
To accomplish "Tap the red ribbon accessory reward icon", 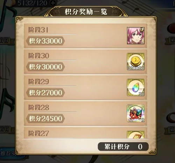I will pos(136,113).
